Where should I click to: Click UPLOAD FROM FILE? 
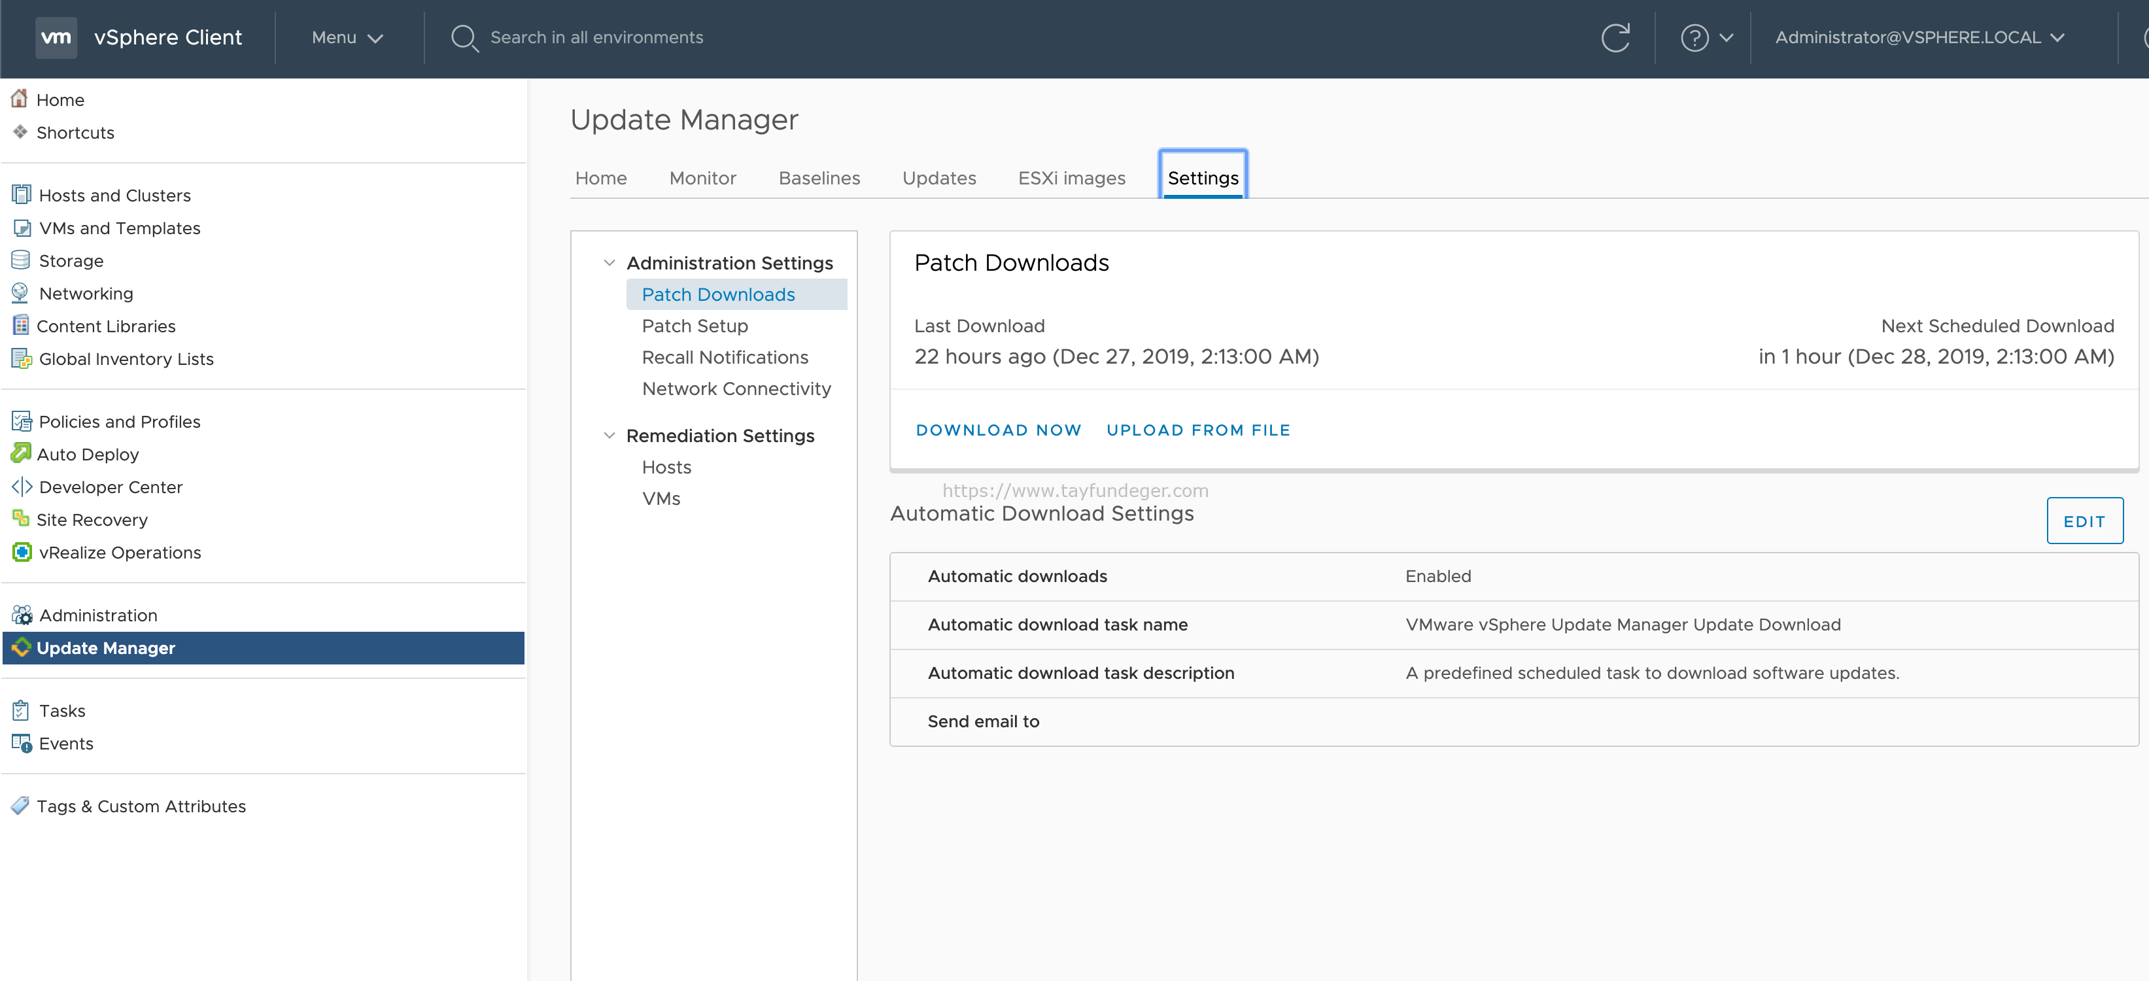tap(1198, 430)
